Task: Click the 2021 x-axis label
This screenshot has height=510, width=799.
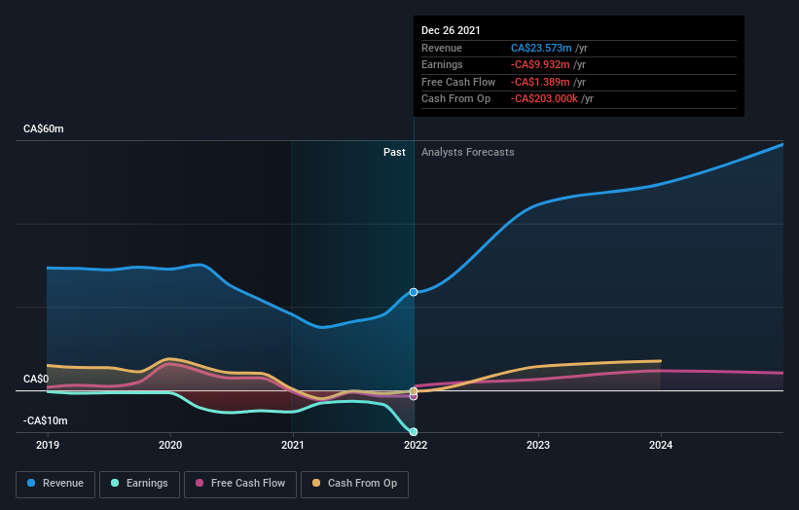Action: pyautogui.click(x=293, y=445)
